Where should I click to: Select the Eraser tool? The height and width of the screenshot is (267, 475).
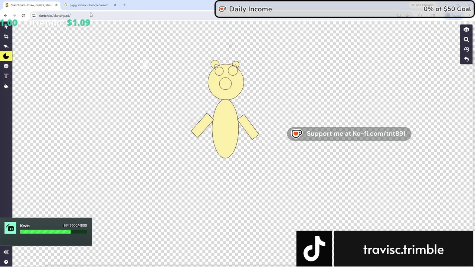click(6, 46)
